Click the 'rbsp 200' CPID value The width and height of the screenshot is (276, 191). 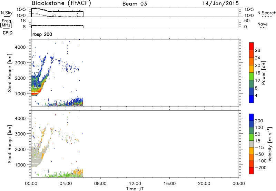(x=42, y=34)
